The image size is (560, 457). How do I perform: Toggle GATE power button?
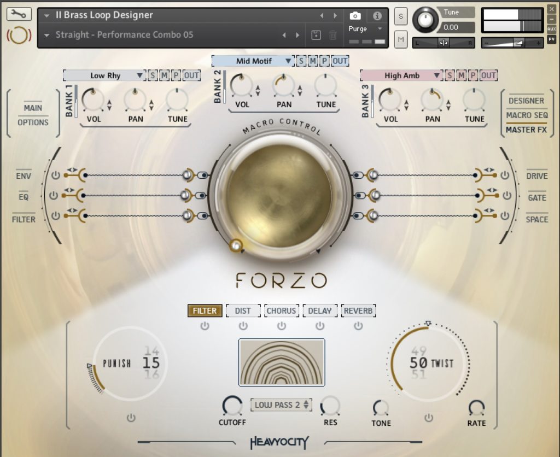pos(507,195)
